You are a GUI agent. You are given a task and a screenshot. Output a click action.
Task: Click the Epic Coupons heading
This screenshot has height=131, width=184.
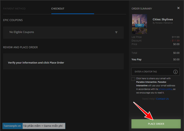coord(13,20)
